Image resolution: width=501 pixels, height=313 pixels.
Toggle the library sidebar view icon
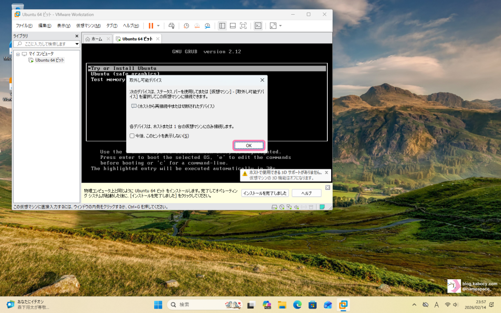point(222,25)
